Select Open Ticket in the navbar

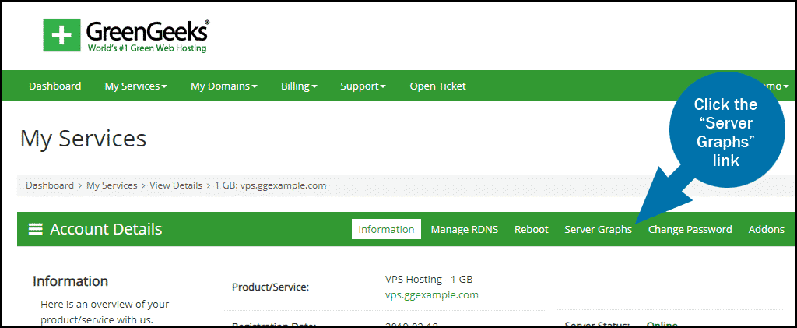click(437, 86)
